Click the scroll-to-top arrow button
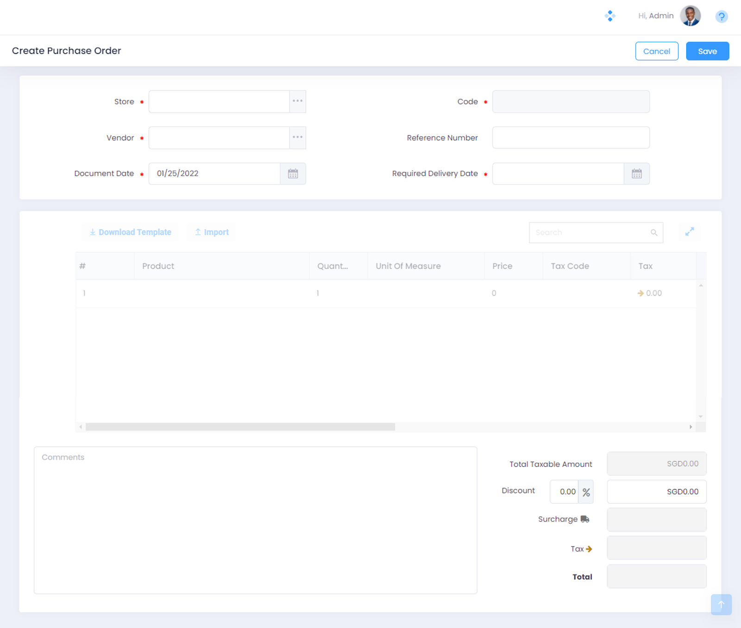 coord(721,604)
